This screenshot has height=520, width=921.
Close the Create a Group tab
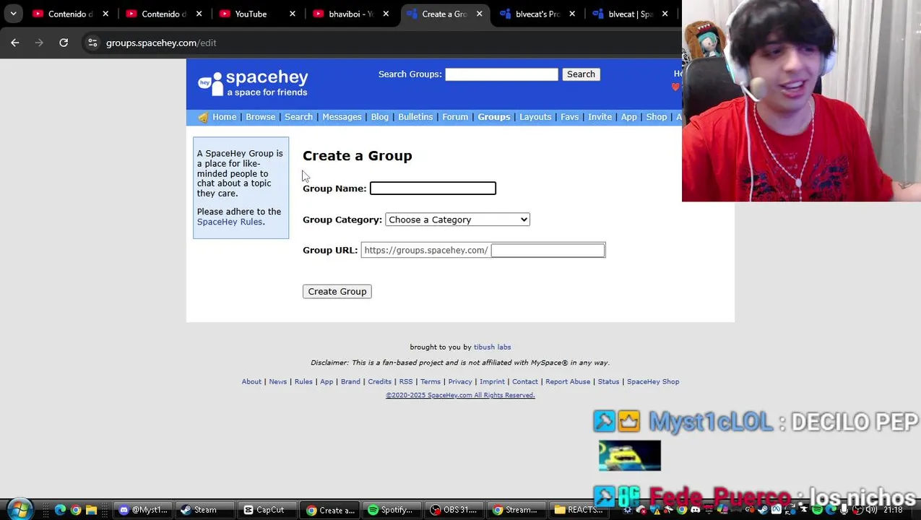point(479,14)
